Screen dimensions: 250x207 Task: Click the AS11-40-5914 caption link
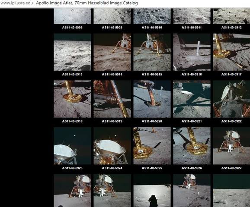point(112,75)
